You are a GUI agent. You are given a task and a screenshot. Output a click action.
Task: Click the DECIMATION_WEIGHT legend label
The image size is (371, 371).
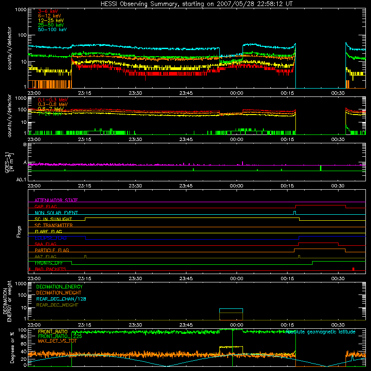[x=59, y=293]
